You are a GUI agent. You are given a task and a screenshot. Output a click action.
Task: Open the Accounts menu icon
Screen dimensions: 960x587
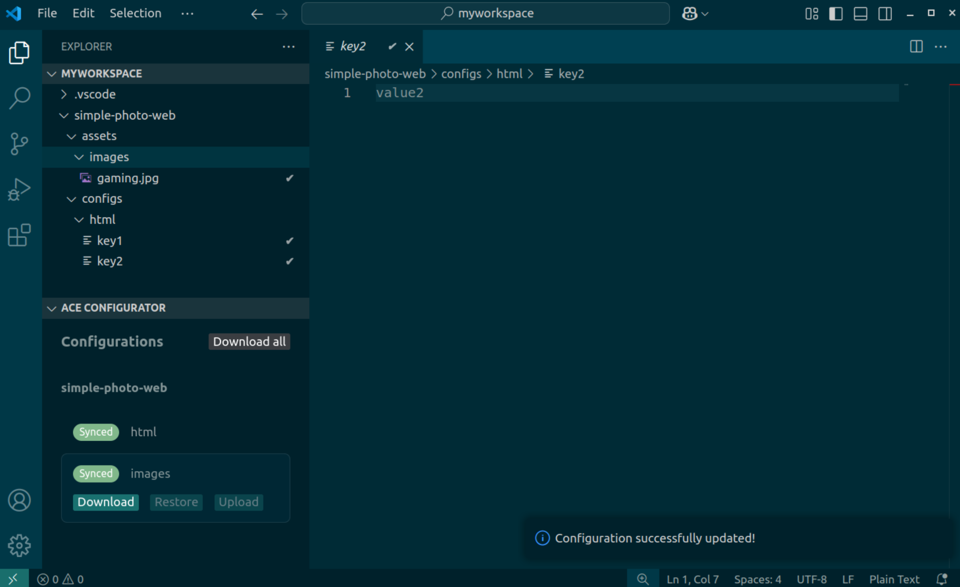[19, 500]
